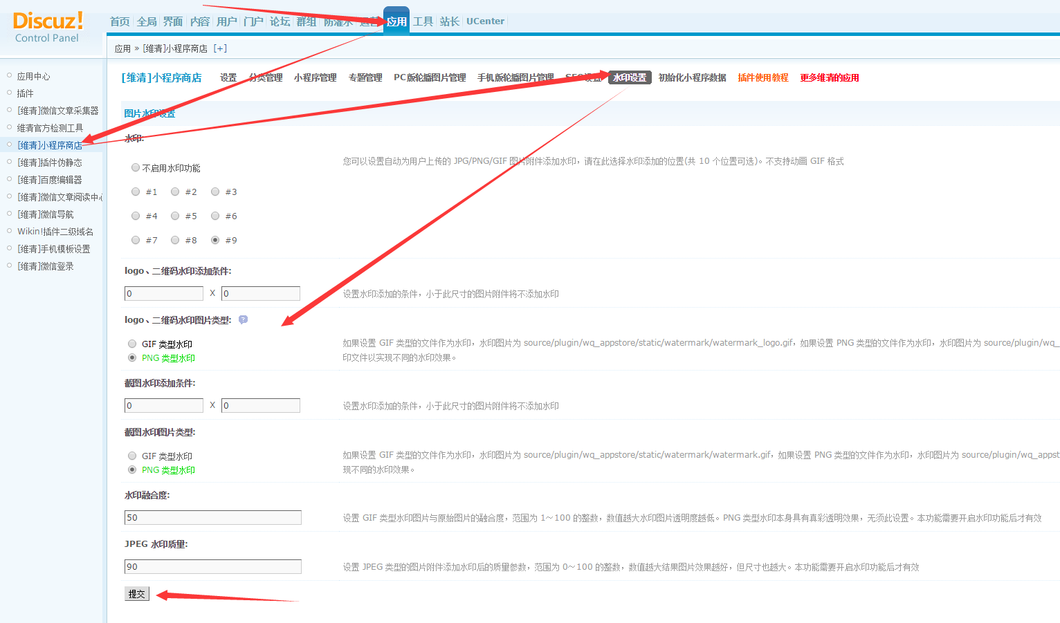Open the PC版轮播图片管理 tab

click(x=430, y=77)
